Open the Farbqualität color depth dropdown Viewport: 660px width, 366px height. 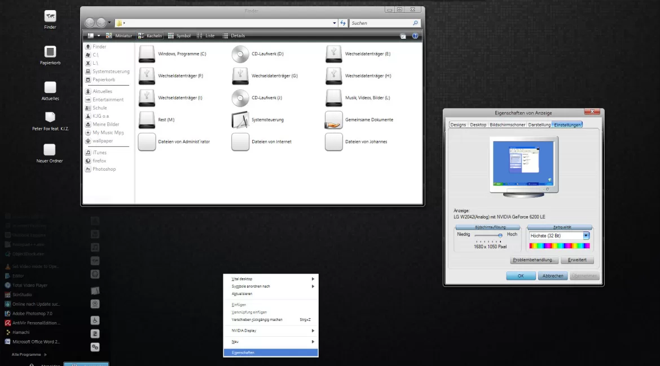tap(586, 236)
